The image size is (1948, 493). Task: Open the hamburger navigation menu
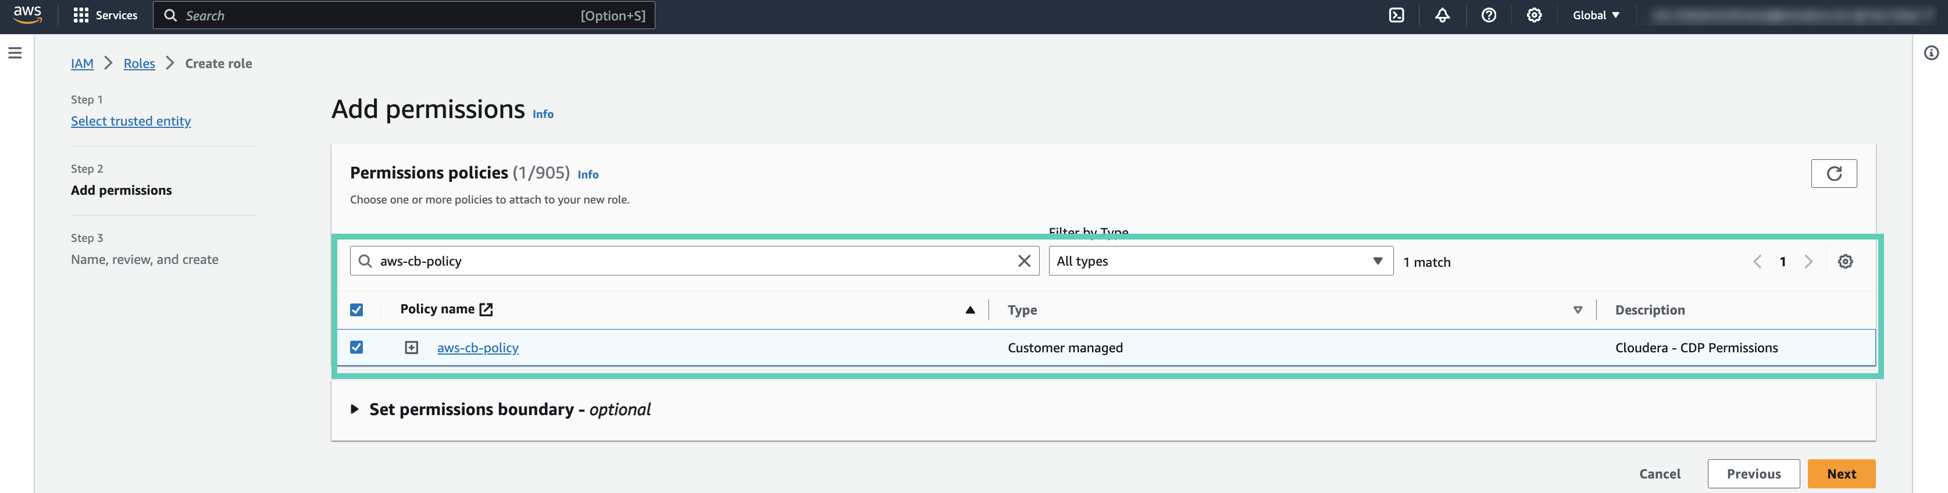point(15,53)
